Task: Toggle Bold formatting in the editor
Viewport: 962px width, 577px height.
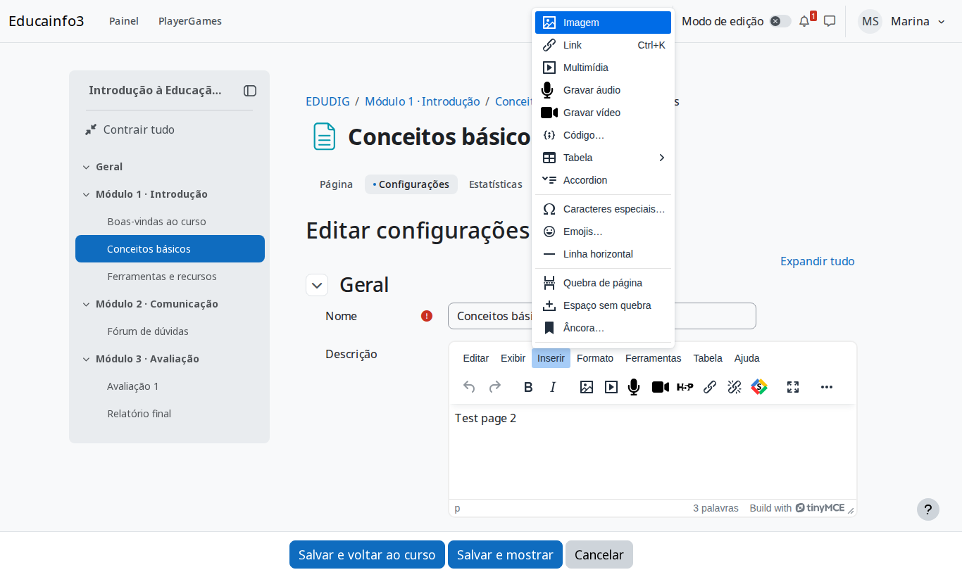Action: 528,387
